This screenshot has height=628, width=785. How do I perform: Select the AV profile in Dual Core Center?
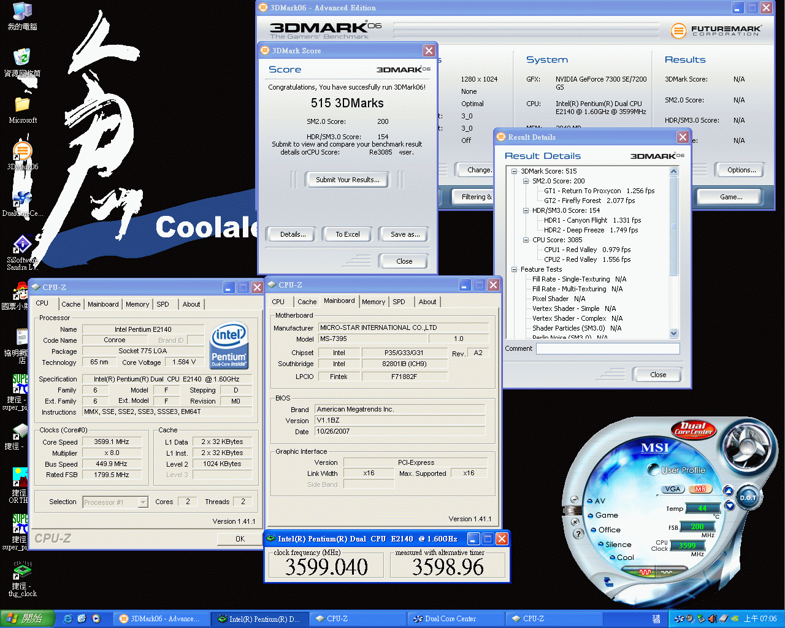pos(595,501)
